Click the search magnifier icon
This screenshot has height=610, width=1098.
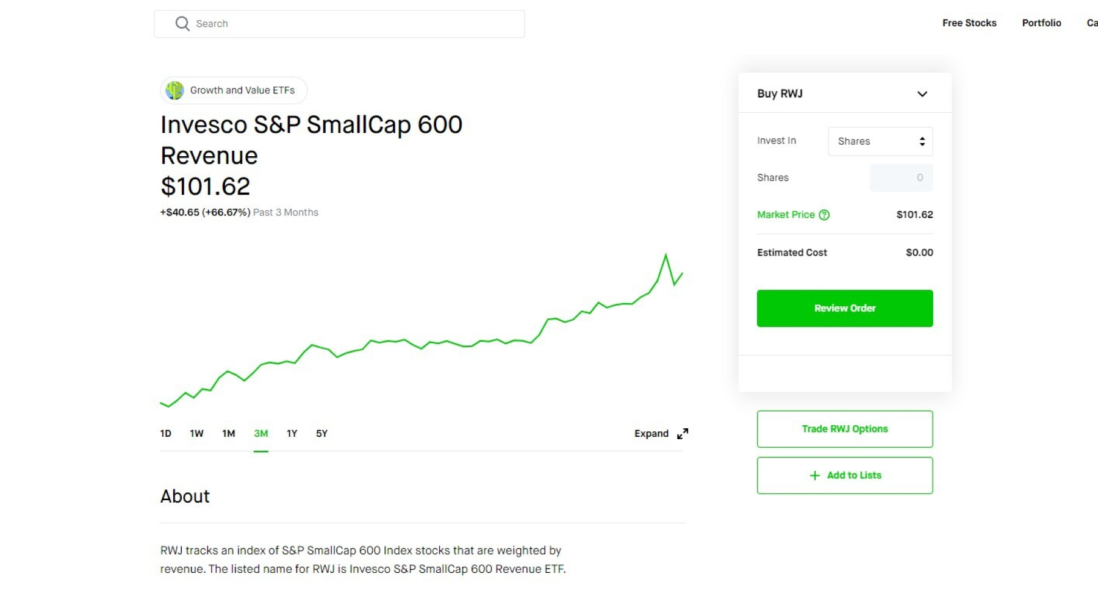(x=182, y=24)
